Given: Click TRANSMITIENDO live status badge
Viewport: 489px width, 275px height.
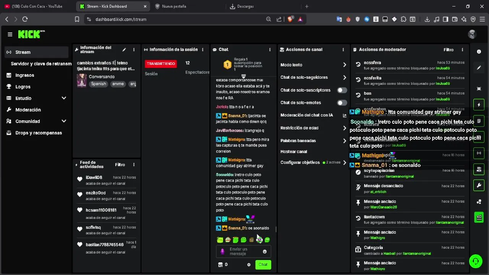Looking at the screenshot, I should (x=161, y=64).
